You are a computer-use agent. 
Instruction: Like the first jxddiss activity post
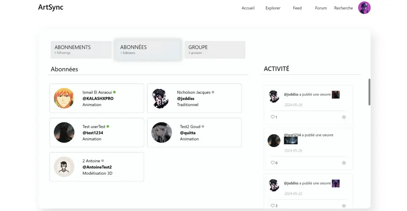click(x=273, y=117)
